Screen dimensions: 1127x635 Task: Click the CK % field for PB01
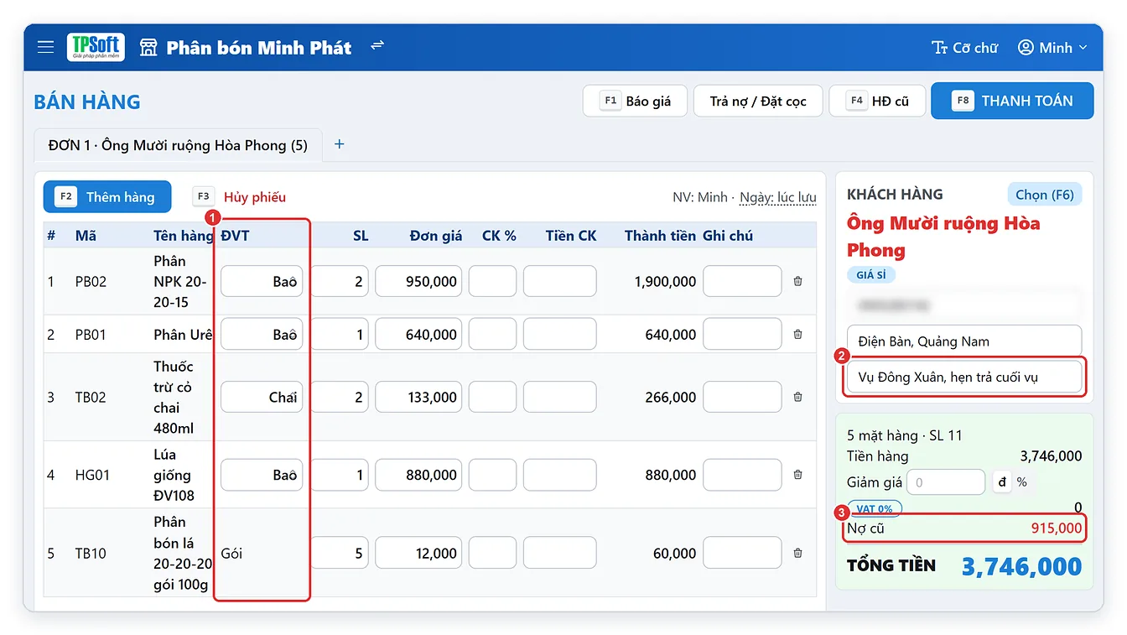click(492, 335)
